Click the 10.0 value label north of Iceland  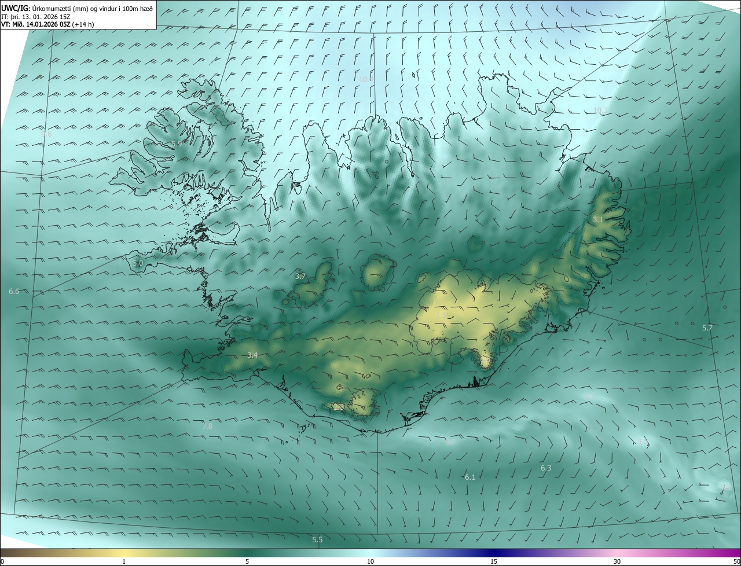click(x=366, y=79)
